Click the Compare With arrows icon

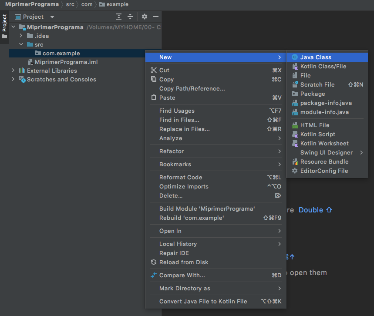154,275
